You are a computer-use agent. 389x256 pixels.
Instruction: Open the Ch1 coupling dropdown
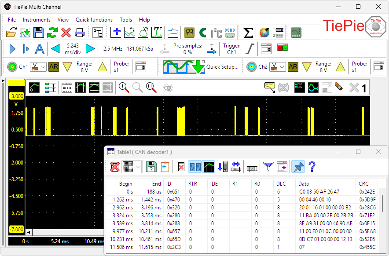[38, 67]
